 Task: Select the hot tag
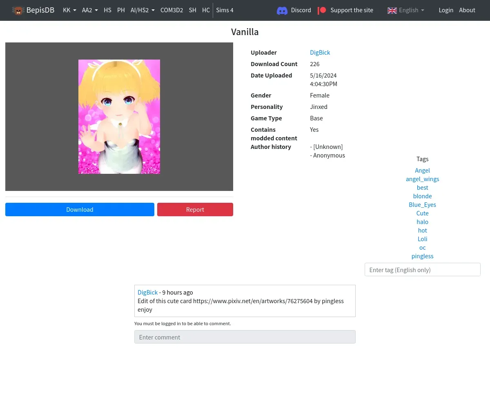[x=422, y=230]
